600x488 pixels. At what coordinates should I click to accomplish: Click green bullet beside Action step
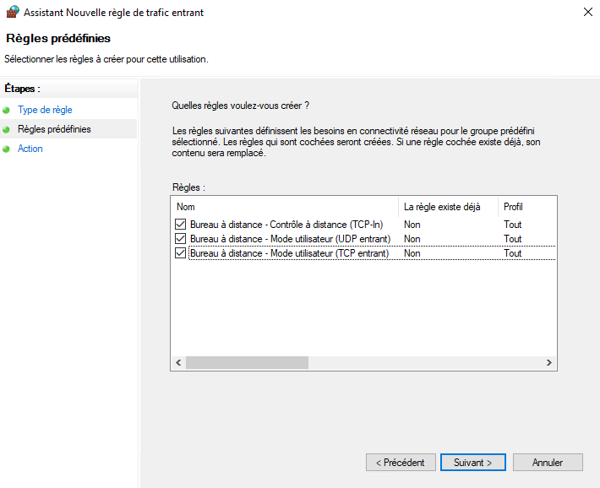click(x=7, y=149)
